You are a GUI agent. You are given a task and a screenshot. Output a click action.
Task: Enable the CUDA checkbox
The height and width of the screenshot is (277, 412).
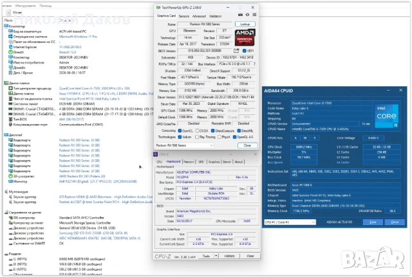click(197, 130)
